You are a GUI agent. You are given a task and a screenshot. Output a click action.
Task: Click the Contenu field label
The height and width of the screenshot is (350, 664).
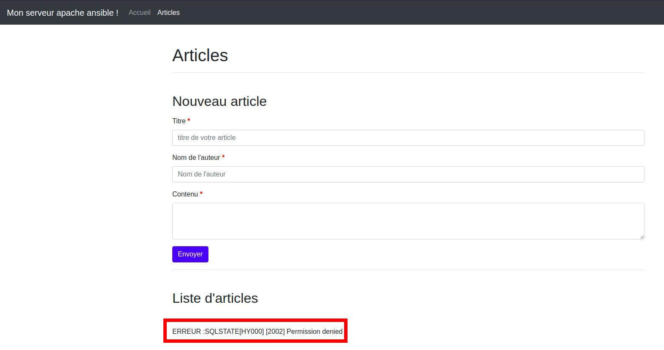[185, 194]
